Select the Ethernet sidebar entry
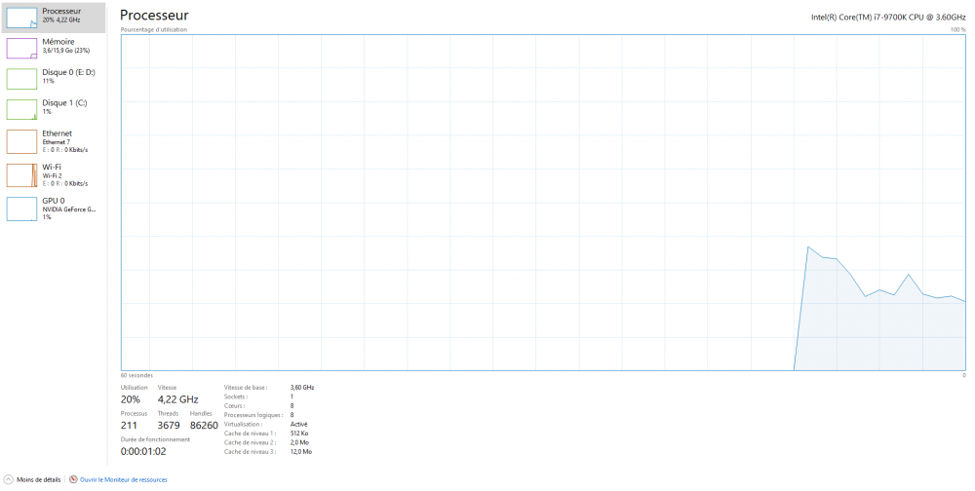This screenshot has height=491, width=975. (x=53, y=141)
